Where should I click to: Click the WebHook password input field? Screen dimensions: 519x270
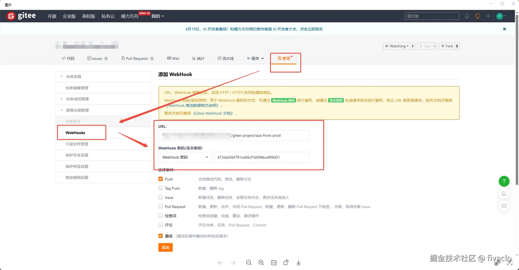point(262,157)
